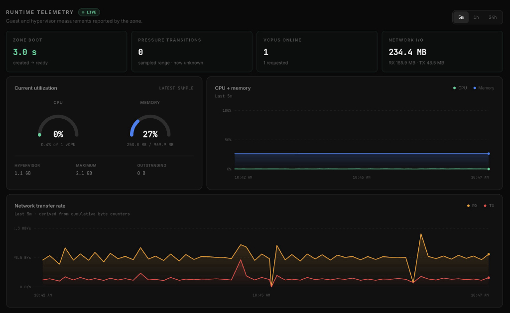Screen dimensions: 510x313
Task: Click the 10:45 AM label on network chart
Action: (261, 295)
